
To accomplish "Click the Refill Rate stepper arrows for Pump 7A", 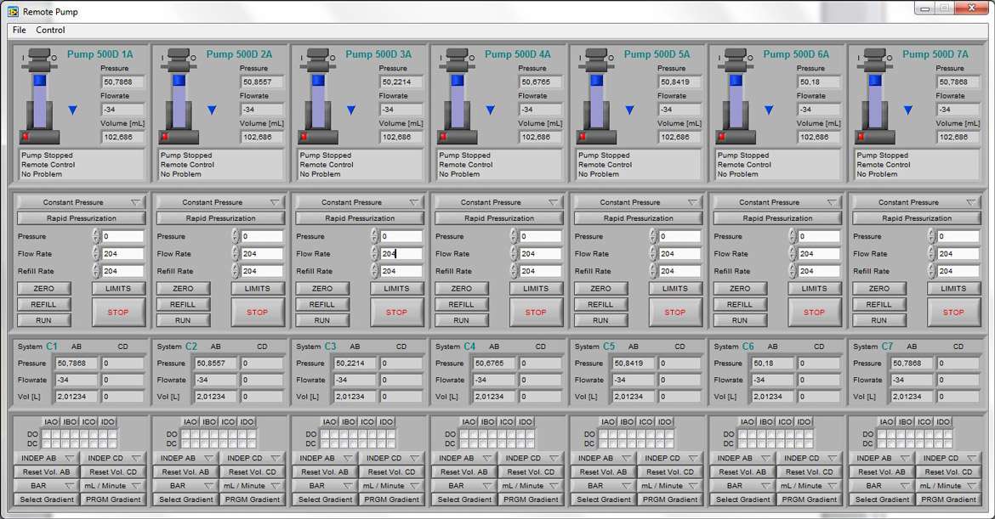I will 931,271.
